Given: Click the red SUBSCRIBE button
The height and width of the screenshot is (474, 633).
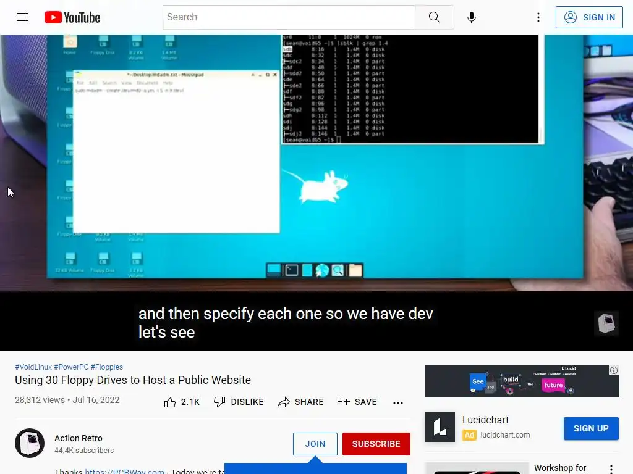Looking at the screenshot, I should click(376, 444).
